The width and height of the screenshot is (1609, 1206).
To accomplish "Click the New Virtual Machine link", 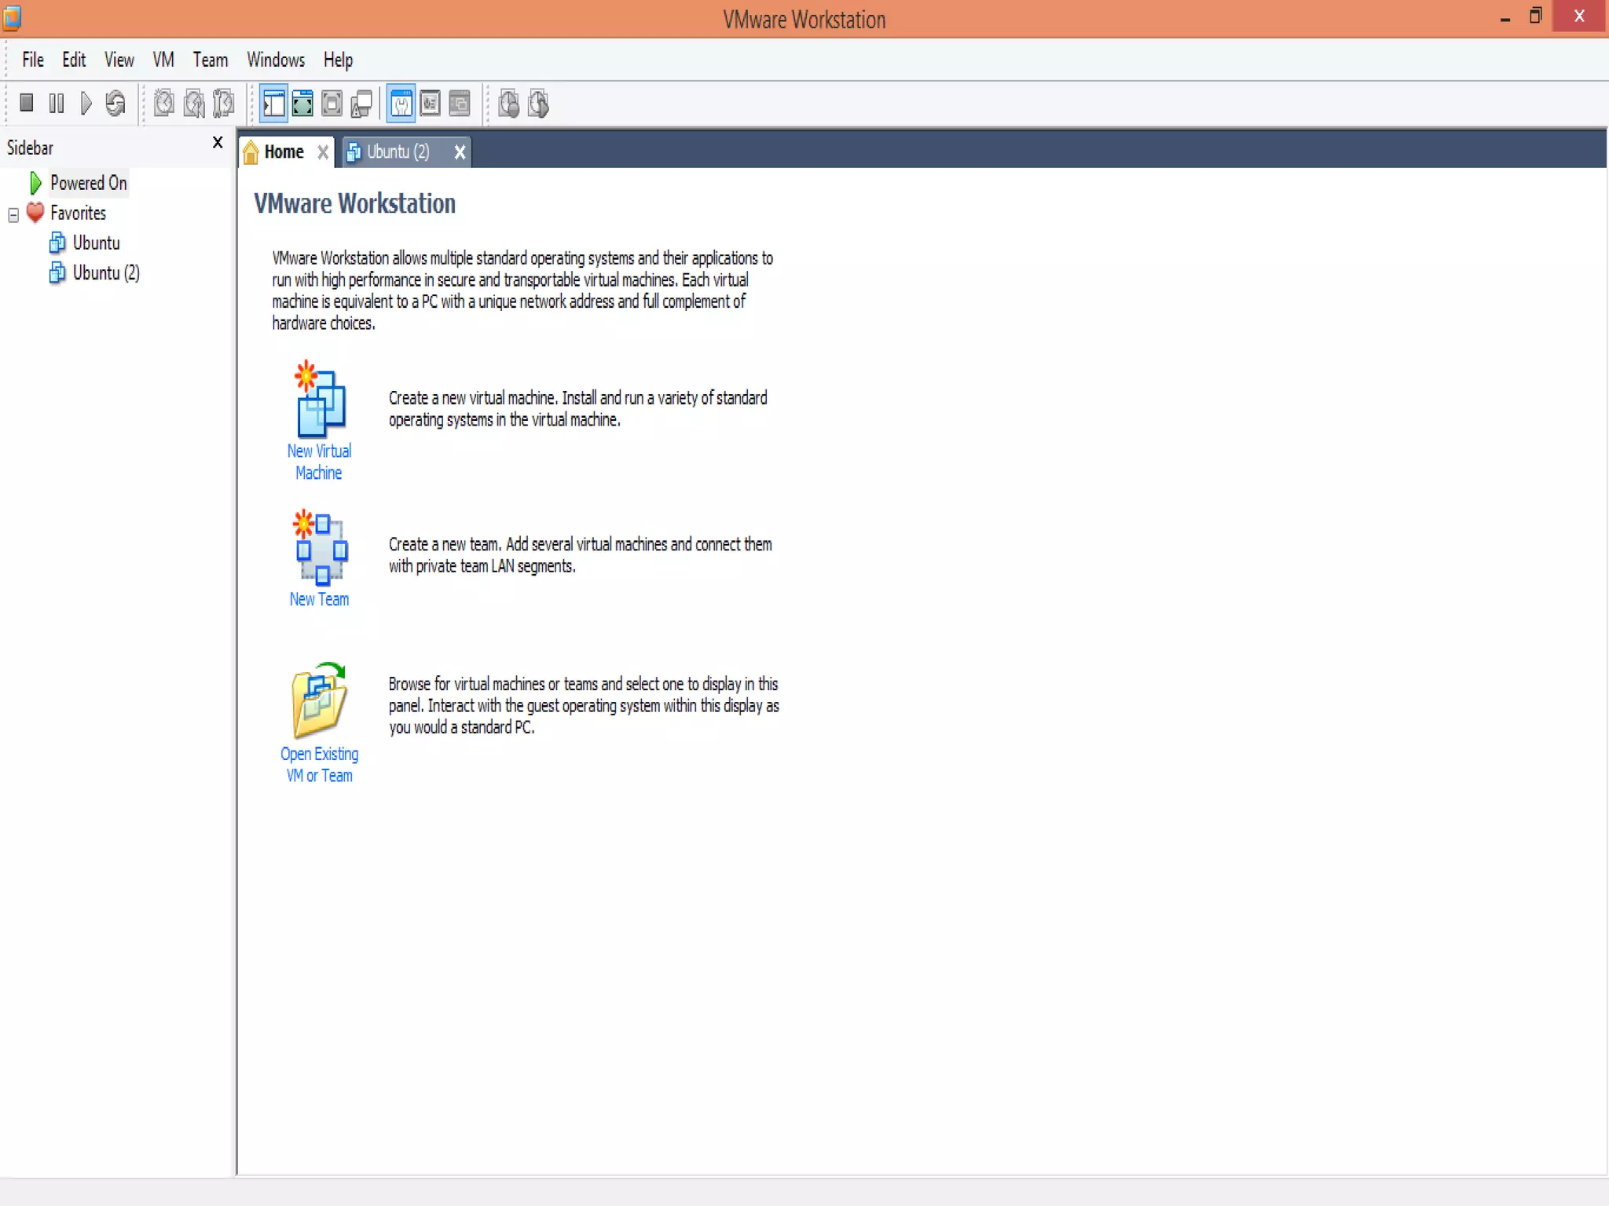I will [319, 462].
